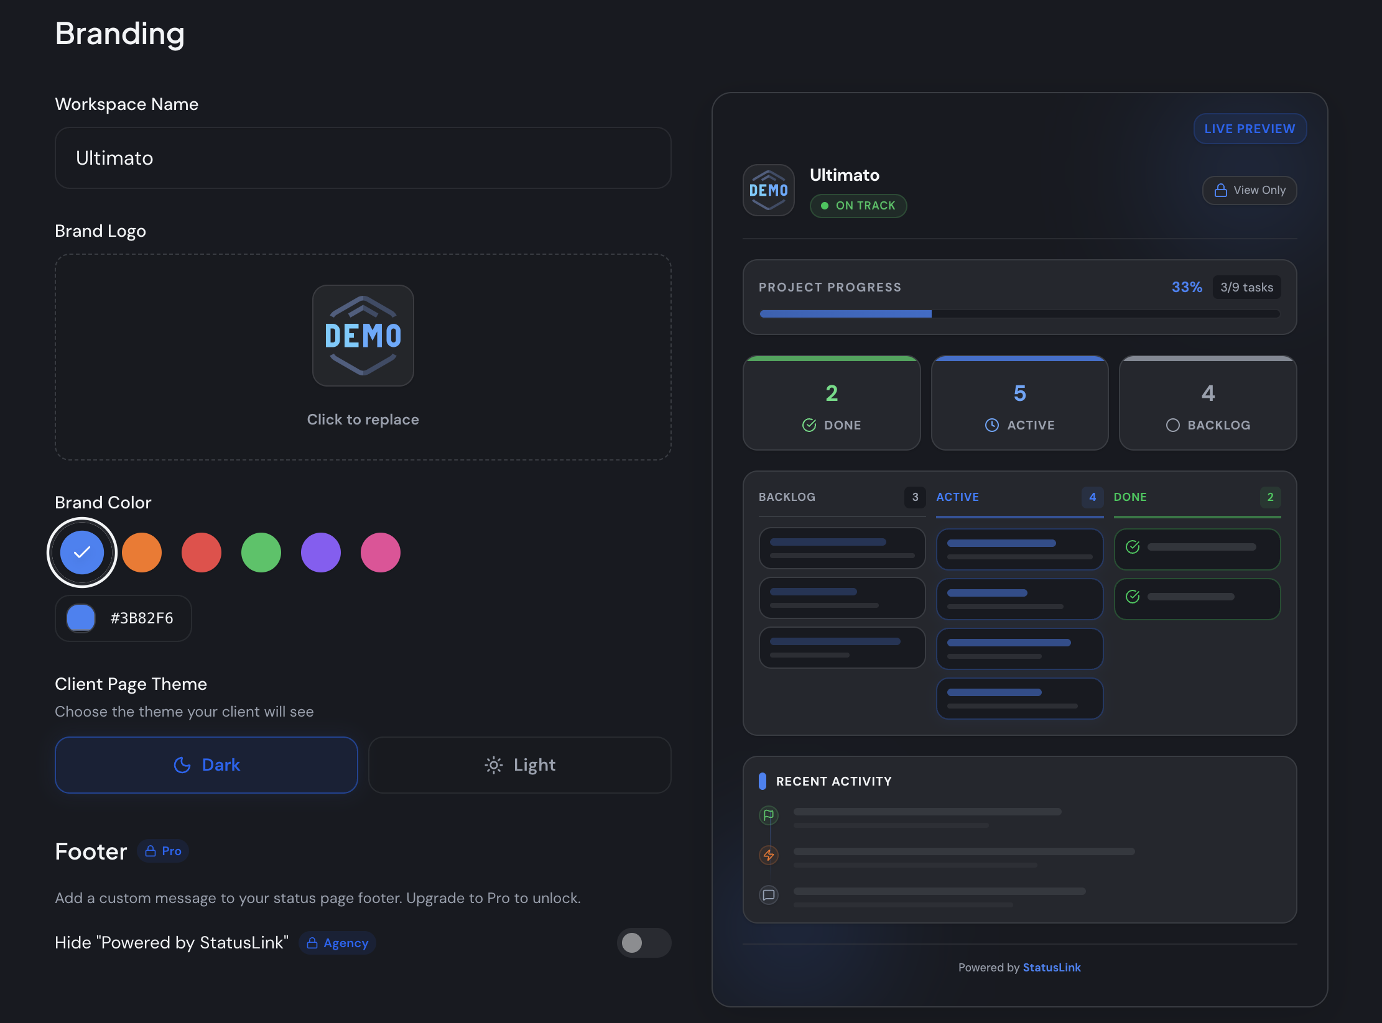1382x1023 pixels.
Task: Open the DONE column header in preview
Action: (1197, 497)
